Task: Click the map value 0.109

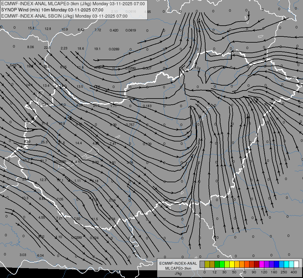Action: (x=147, y=144)
